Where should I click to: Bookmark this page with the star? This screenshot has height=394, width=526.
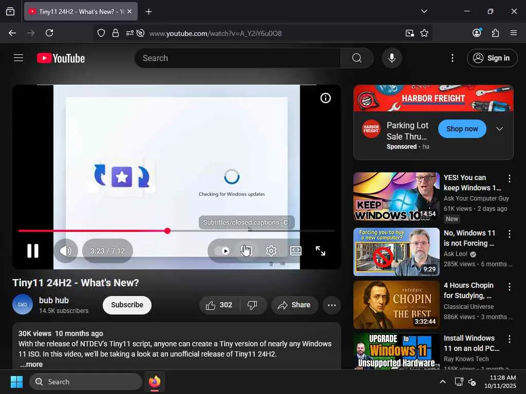pyautogui.click(x=424, y=33)
